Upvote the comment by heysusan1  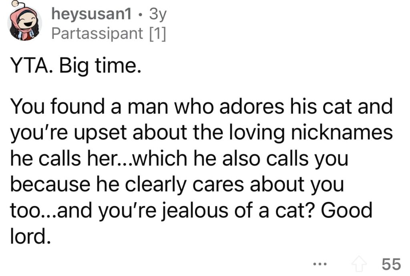359,264
